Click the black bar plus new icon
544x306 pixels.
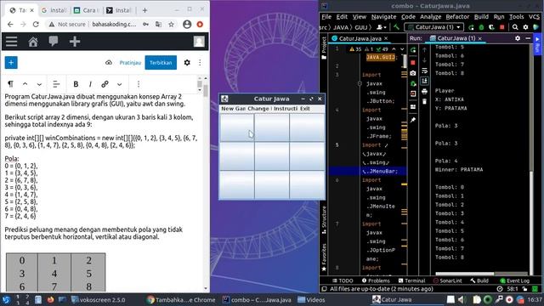(75, 42)
